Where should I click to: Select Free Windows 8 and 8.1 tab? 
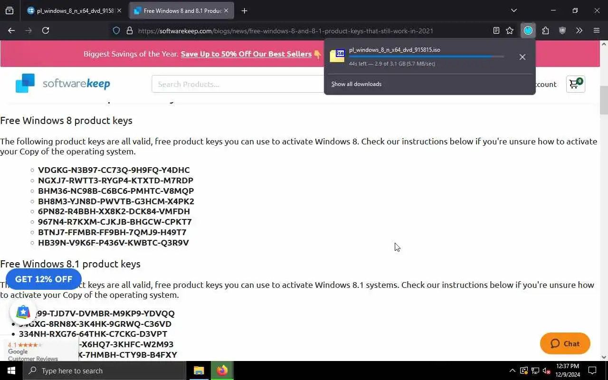(x=182, y=10)
